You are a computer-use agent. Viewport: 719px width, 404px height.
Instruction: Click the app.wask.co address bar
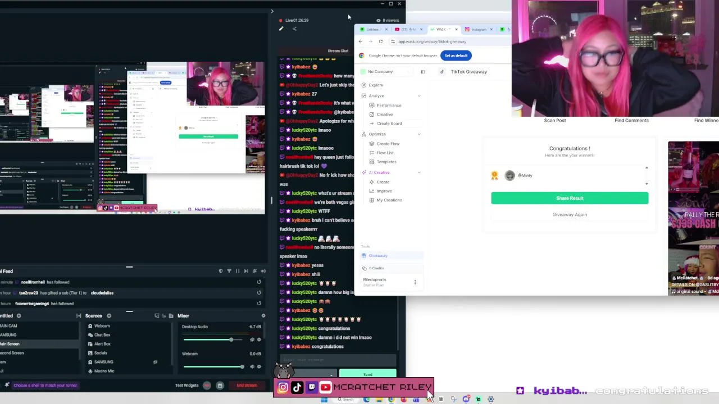point(449,42)
